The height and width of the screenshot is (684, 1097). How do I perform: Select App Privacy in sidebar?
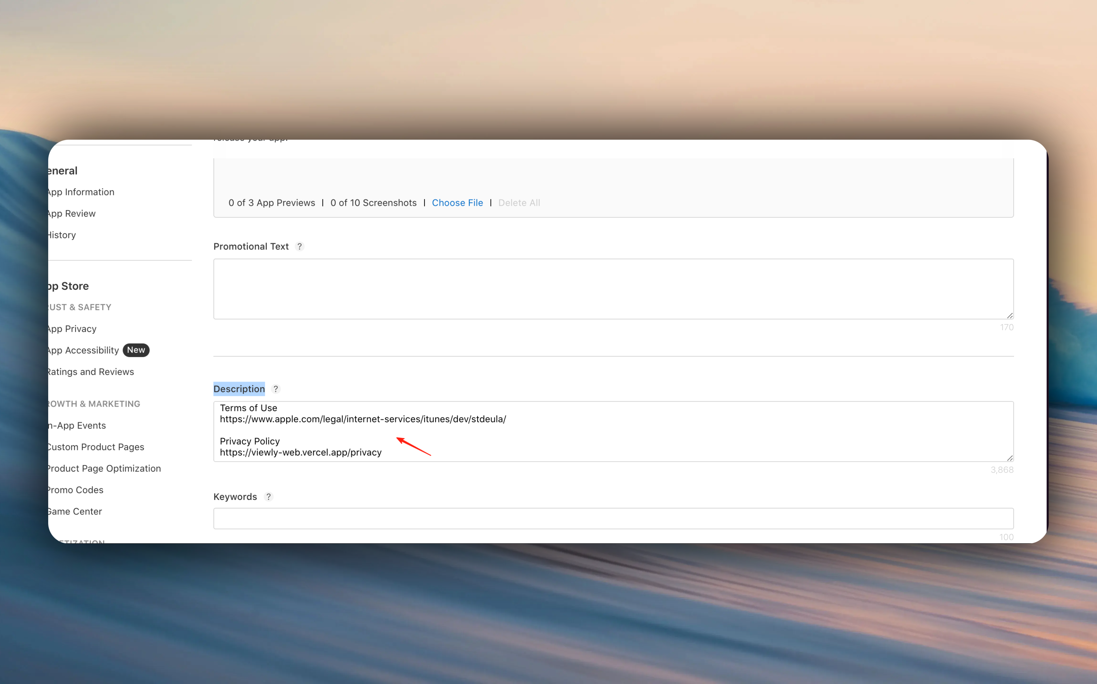[72, 329]
